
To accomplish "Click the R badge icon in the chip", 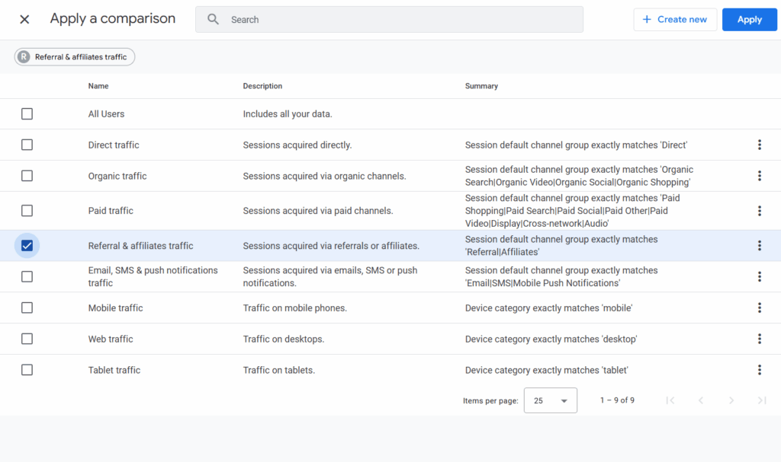I will [x=24, y=56].
